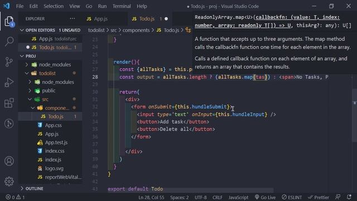
Task: Expand the Outline section
Action: click(50, 189)
